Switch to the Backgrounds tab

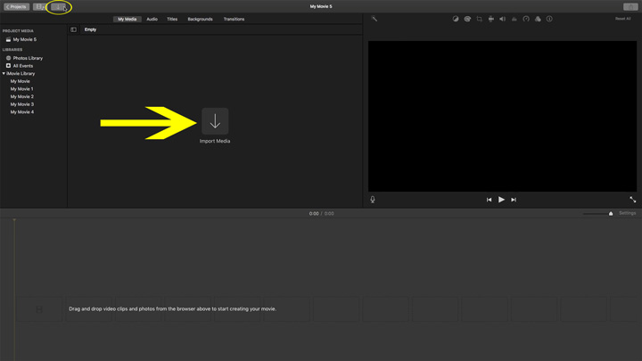pyautogui.click(x=200, y=19)
